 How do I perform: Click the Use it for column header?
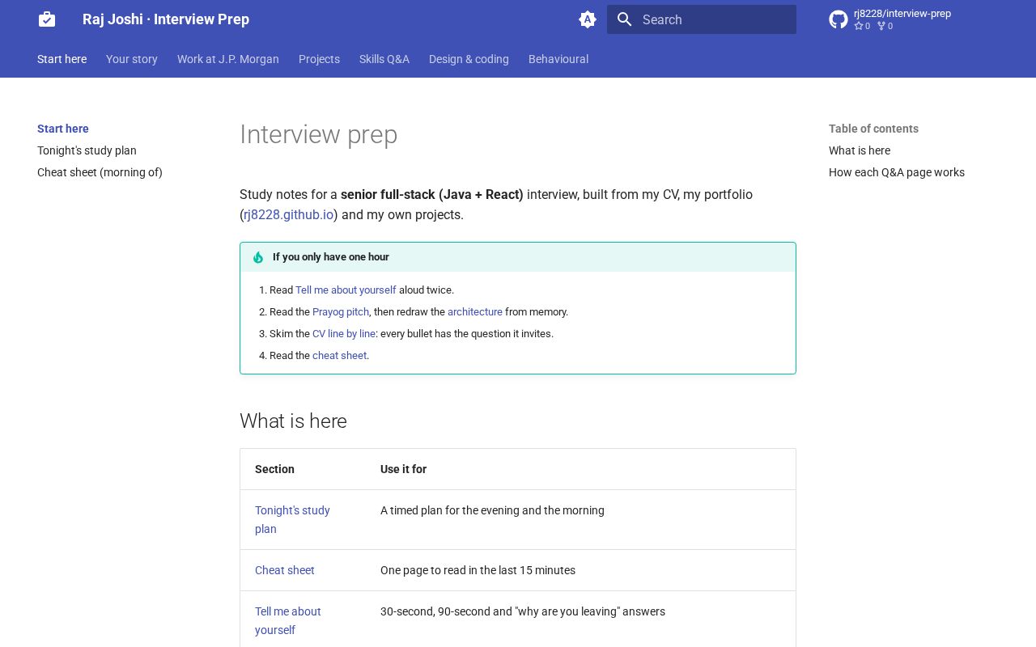[403, 469]
